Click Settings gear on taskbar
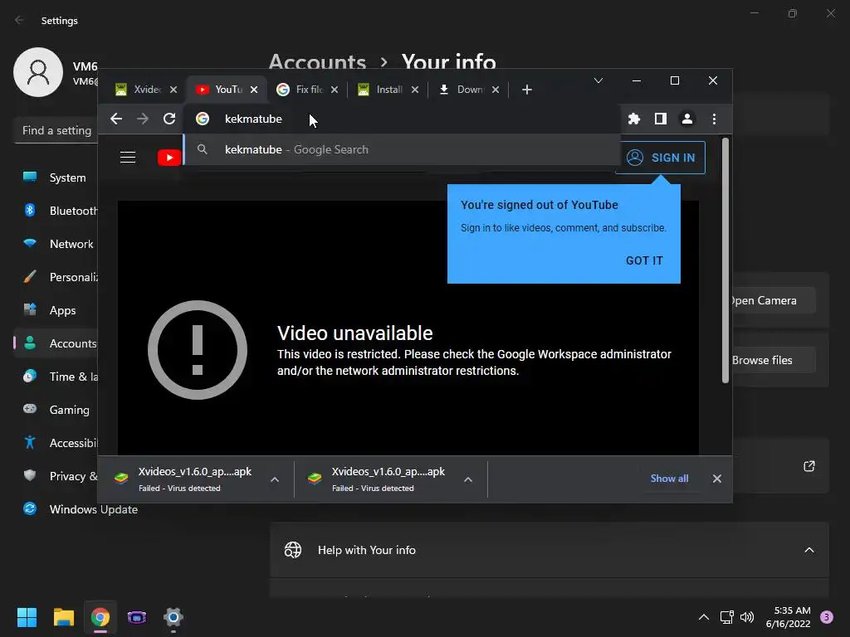Screen dimensions: 850x637 tap(173, 617)
